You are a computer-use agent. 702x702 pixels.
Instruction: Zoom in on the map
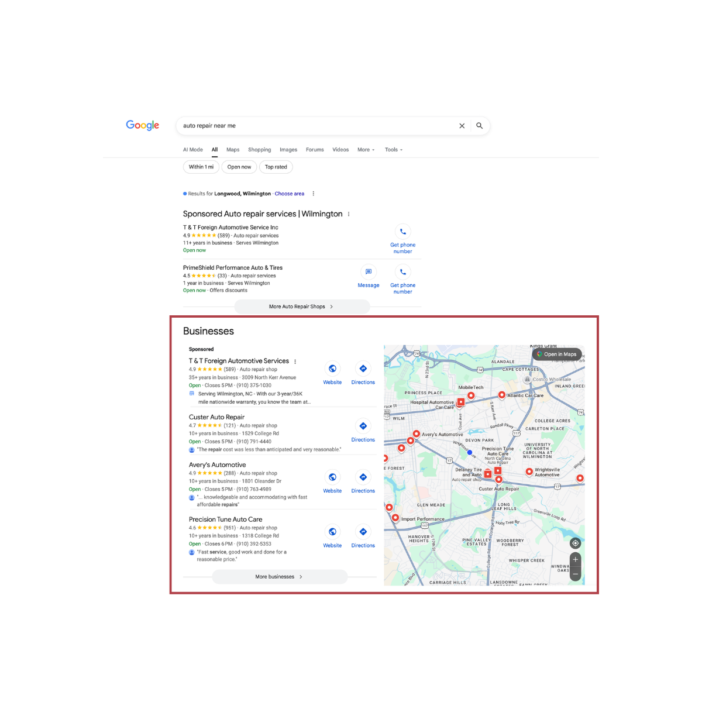[x=575, y=560]
